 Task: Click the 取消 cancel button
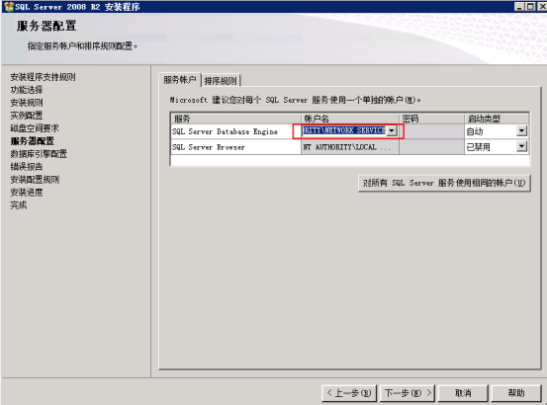(463, 393)
